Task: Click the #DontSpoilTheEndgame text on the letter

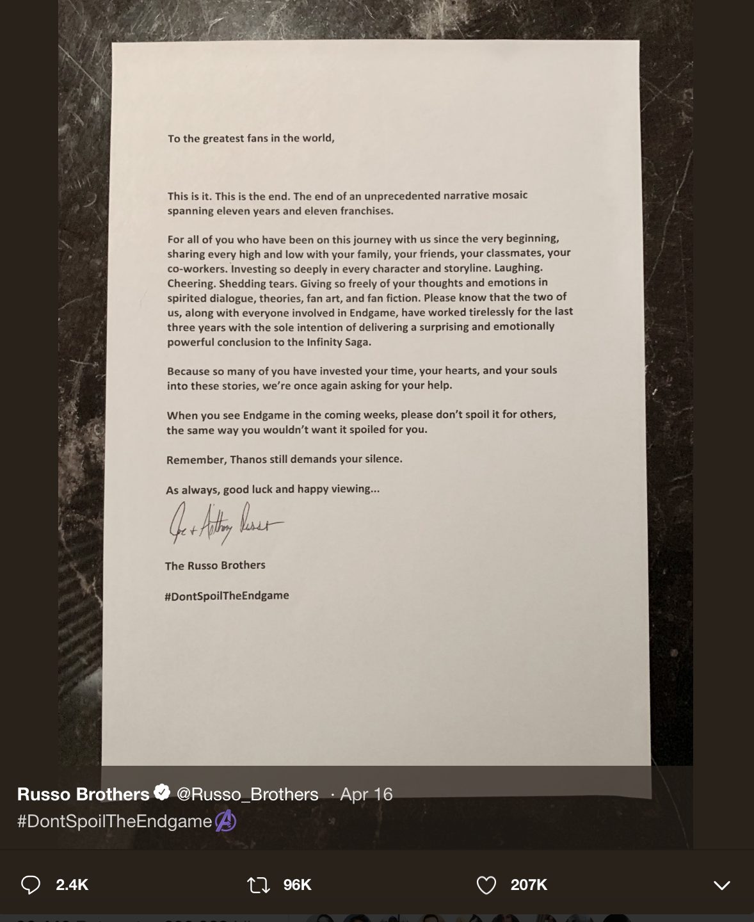Action: click(x=227, y=595)
